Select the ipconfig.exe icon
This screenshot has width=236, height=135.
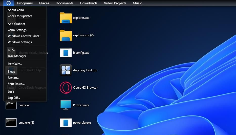click(x=66, y=53)
